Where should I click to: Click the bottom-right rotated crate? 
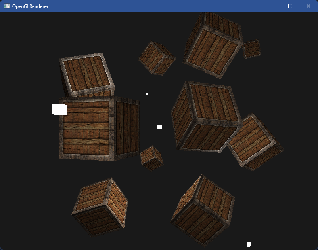click(203, 211)
